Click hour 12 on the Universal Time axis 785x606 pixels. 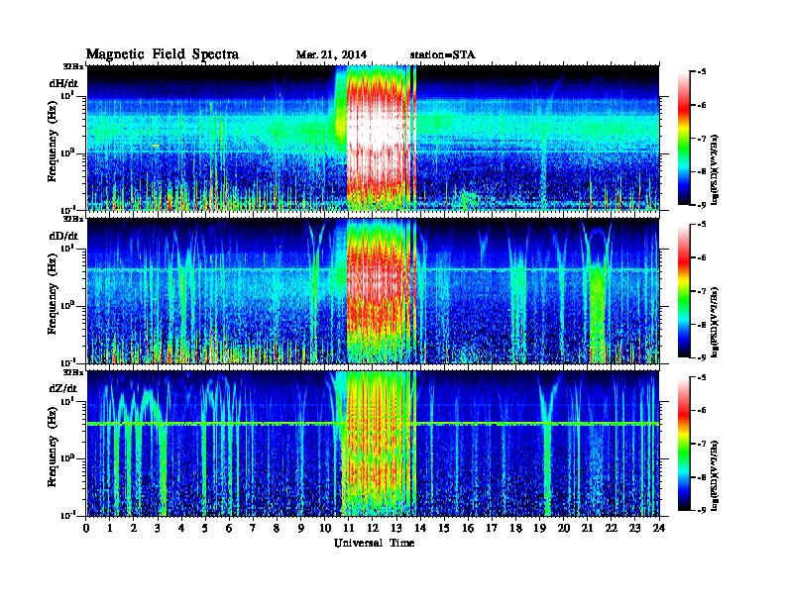coord(373,529)
